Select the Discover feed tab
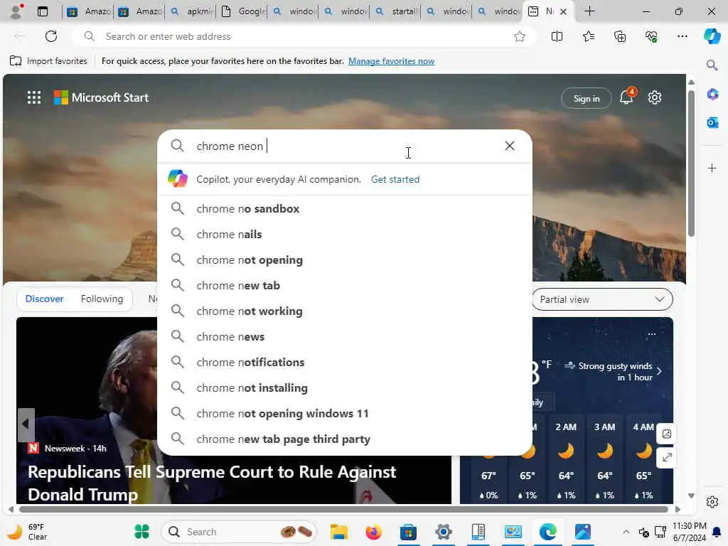This screenshot has height=546, width=728. pos(44,299)
